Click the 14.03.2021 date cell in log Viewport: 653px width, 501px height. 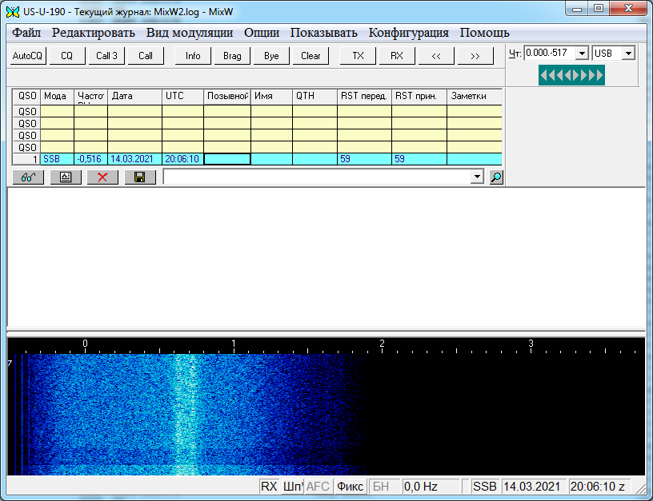[x=134, y=159]
